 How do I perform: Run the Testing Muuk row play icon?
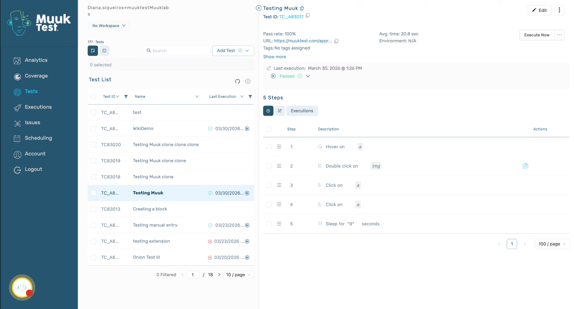[247, 193]
